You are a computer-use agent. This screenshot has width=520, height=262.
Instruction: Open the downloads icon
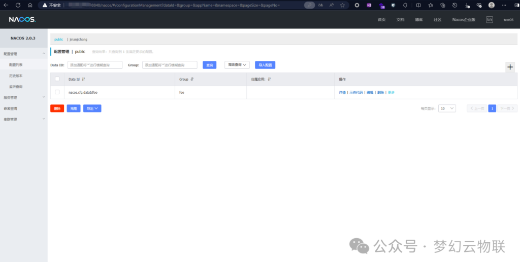tap(467, 5)
